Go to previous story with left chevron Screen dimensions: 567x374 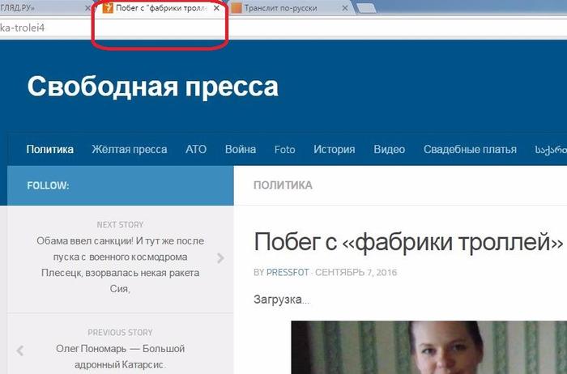tap(20, 351)
